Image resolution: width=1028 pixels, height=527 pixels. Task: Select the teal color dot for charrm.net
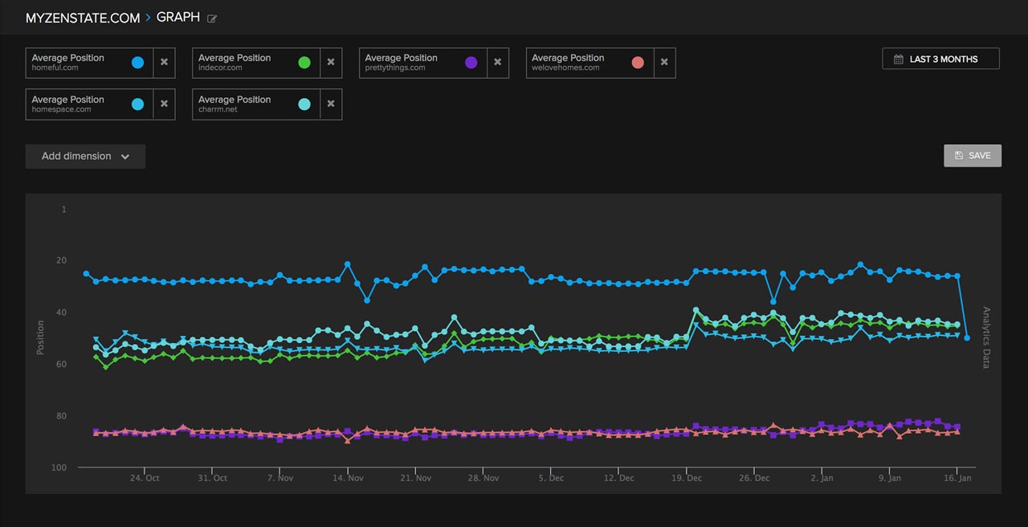click(306, 104)
